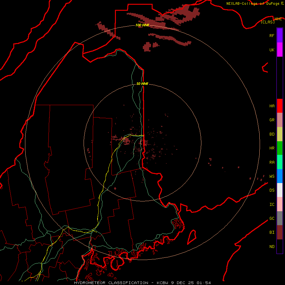This screenshot has width=285, height=285.
Task: Click the ND legend label
Action: pyautogui.click(x=272, y=247)
